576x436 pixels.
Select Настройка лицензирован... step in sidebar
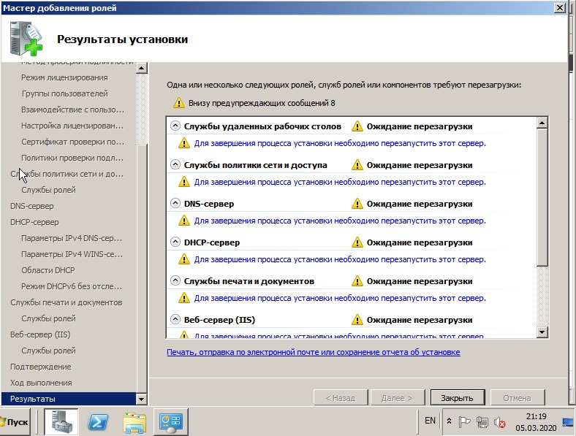point(72,126)
